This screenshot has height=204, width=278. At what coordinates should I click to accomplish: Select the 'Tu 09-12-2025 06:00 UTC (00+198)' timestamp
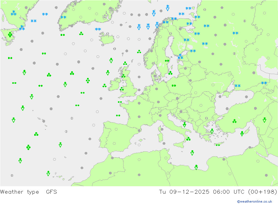point(218,192)
